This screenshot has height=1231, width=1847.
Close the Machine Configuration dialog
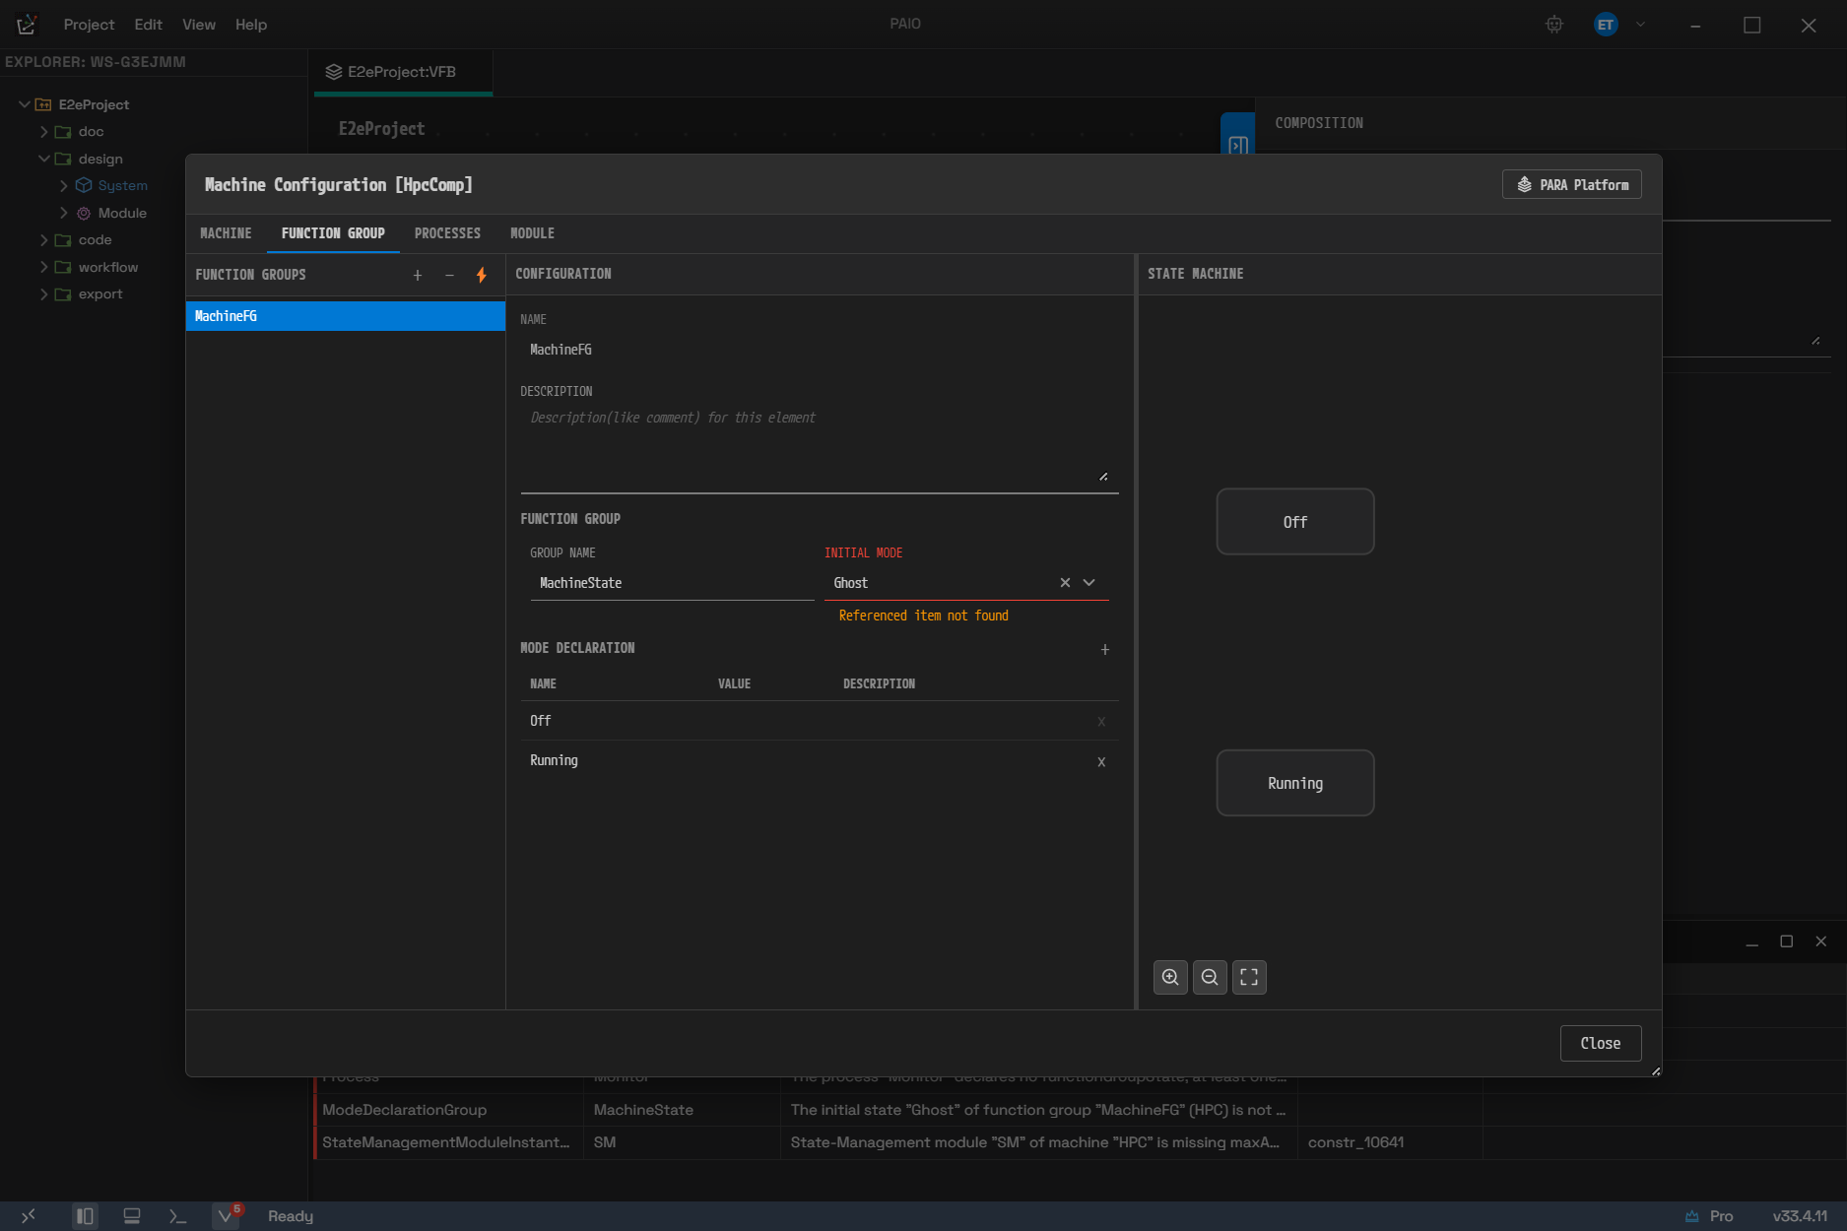click(x=1600, y=1044)
